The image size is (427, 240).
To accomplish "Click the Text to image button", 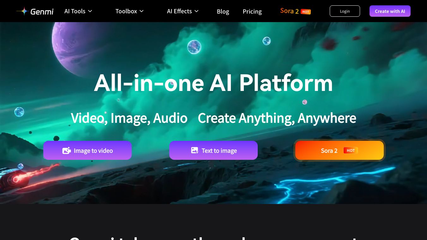I will [x=213, y=150].
